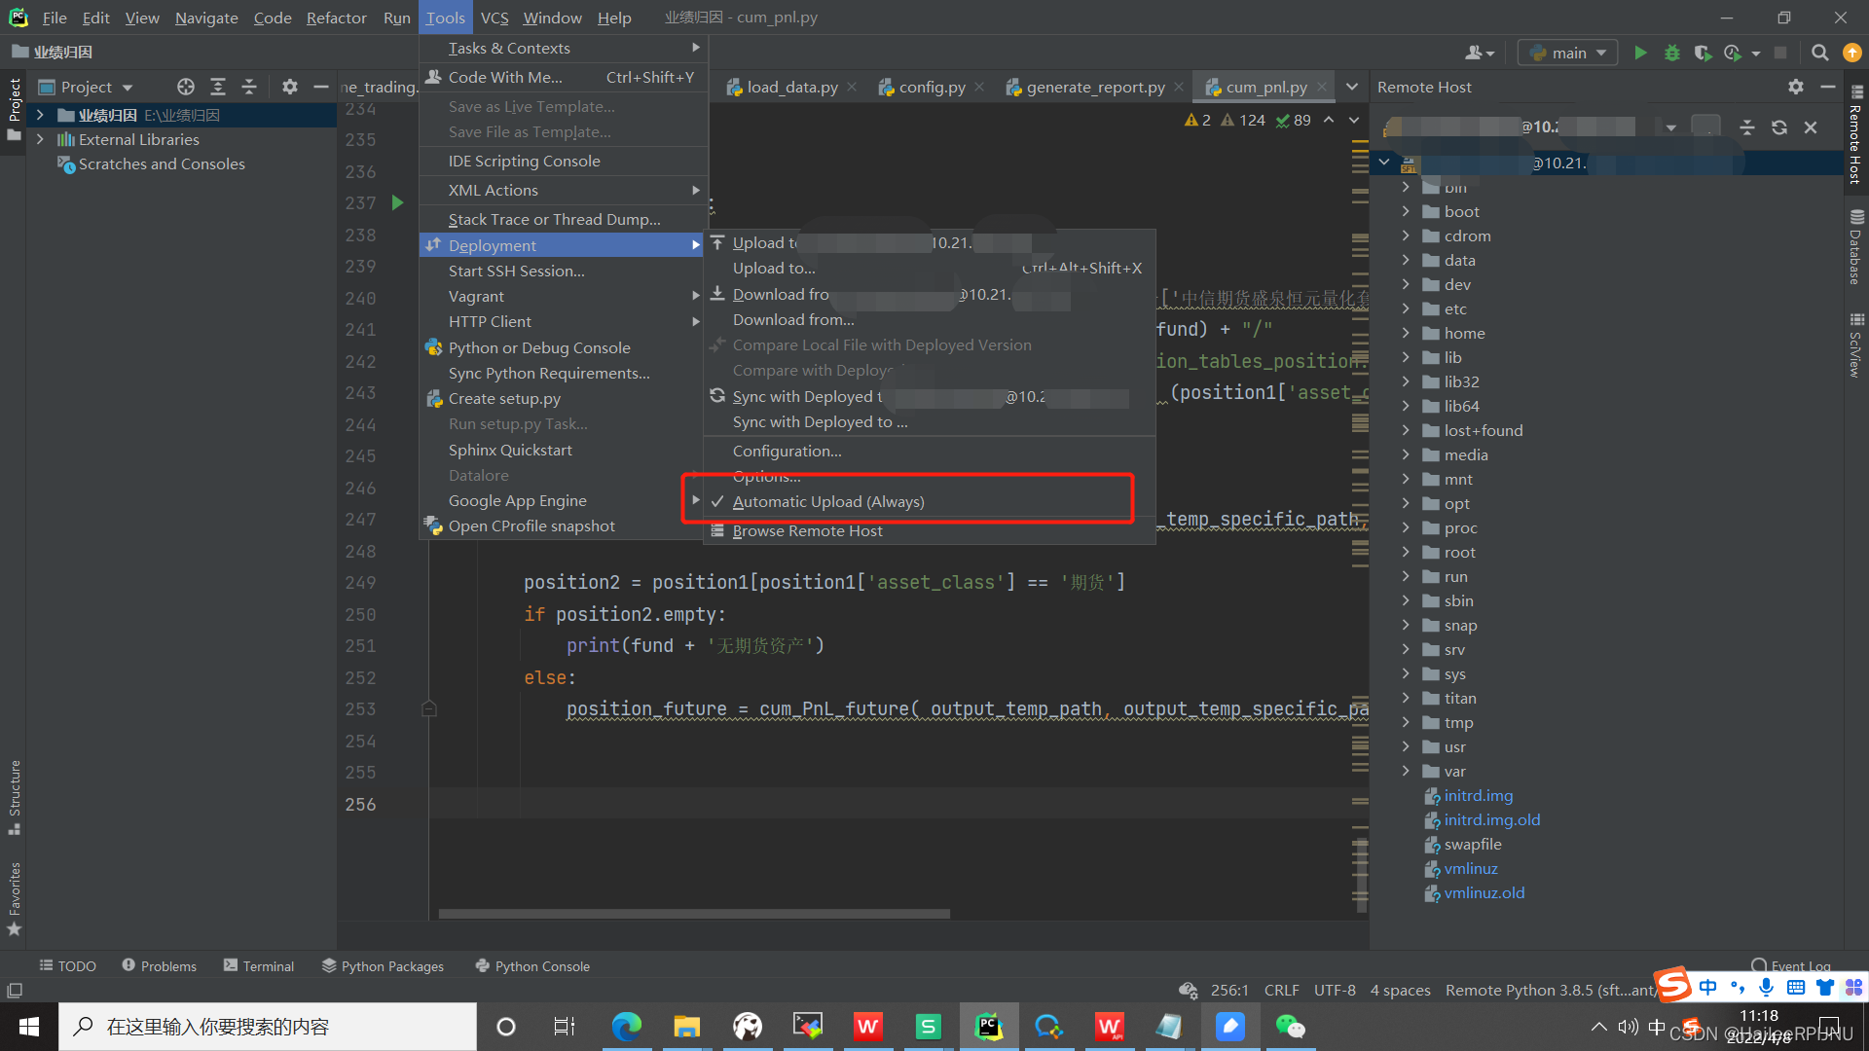Viewport: 1869px width, 1051px height.
Task: Click the editor horizontal scrollbar
Action: pyautogui.click(x=693, y=914)
